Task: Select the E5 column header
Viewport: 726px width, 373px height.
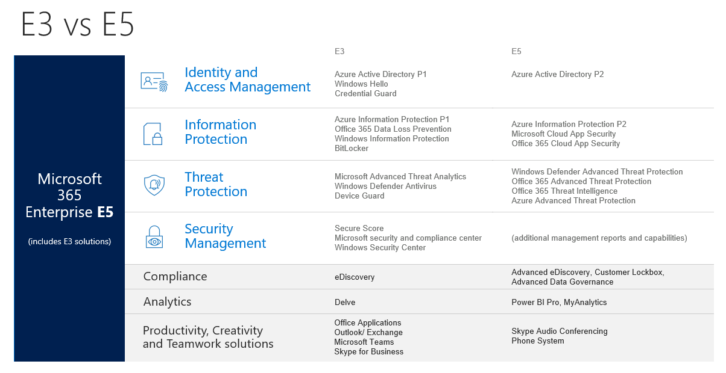Action: (x=516, y=51)
